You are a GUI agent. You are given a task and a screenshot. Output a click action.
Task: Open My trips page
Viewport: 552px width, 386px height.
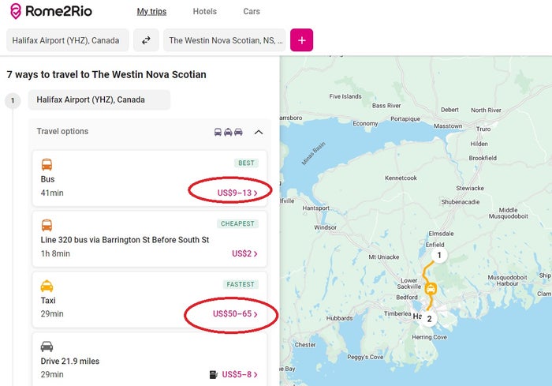pos(151,11)
